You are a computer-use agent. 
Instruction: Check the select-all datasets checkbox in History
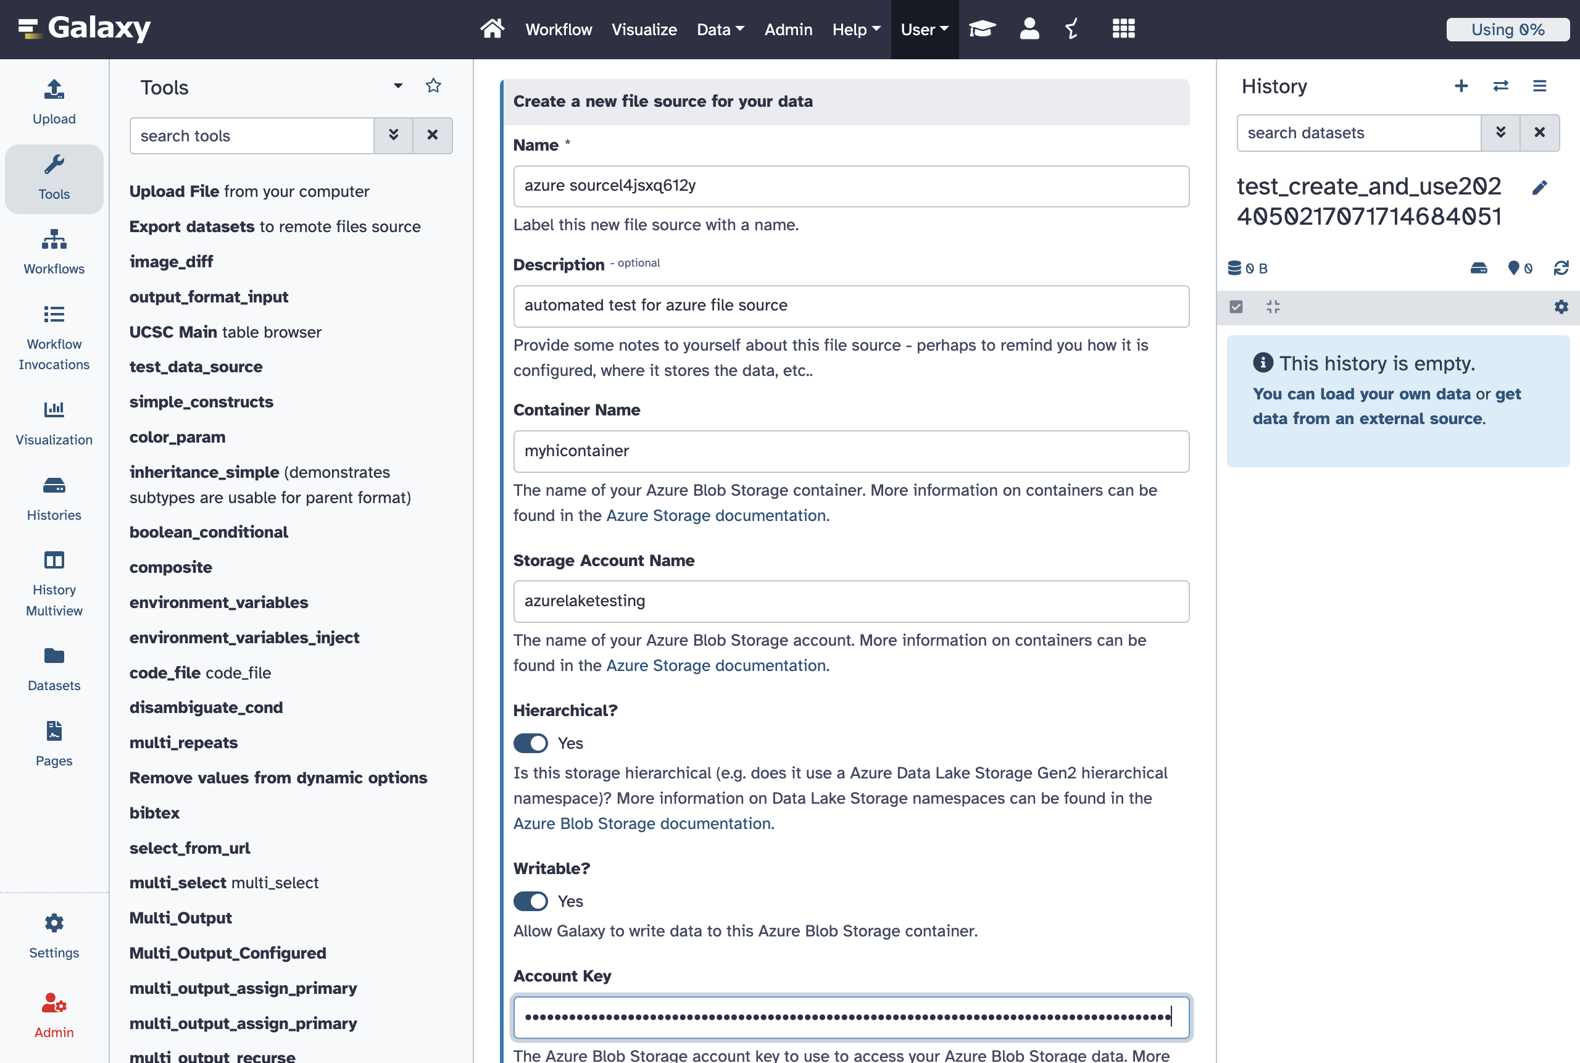[x=1236, y=307]
